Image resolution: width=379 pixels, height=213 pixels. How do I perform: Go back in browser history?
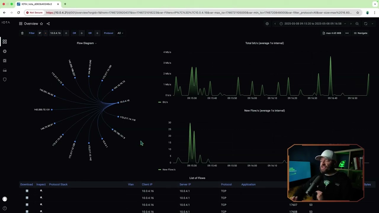pyautogui.click(x=4, y=13)
